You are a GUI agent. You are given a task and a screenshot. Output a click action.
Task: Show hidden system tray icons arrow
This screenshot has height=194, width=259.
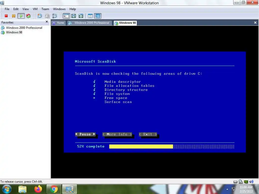(227, 189)
